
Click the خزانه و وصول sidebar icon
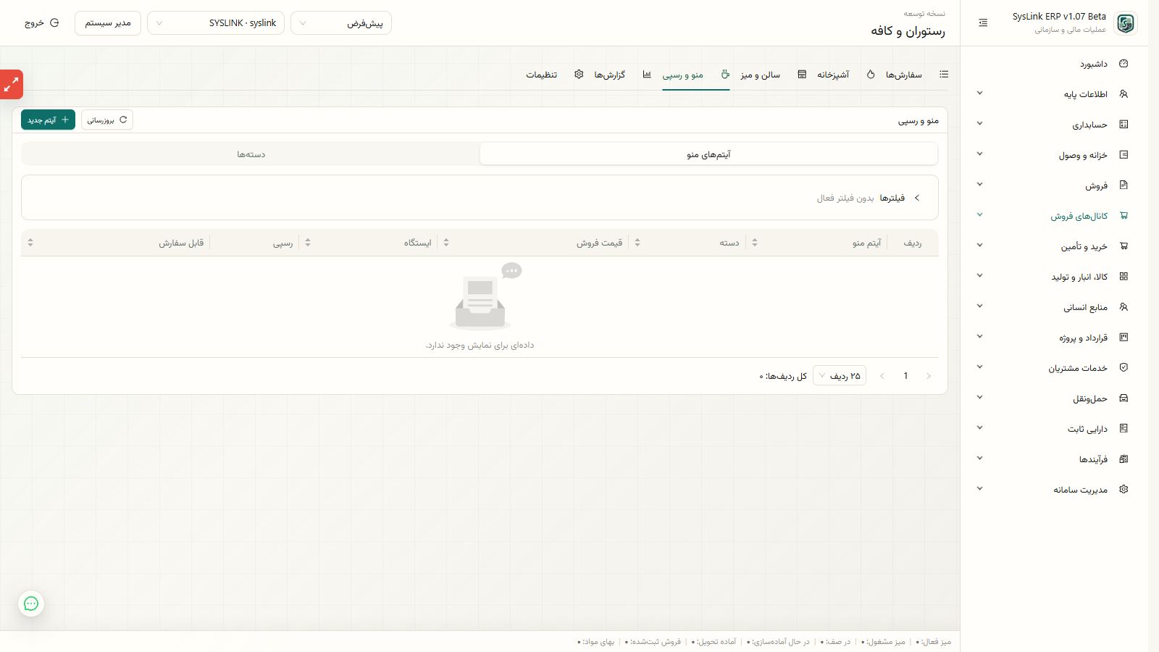[1124, 155]
